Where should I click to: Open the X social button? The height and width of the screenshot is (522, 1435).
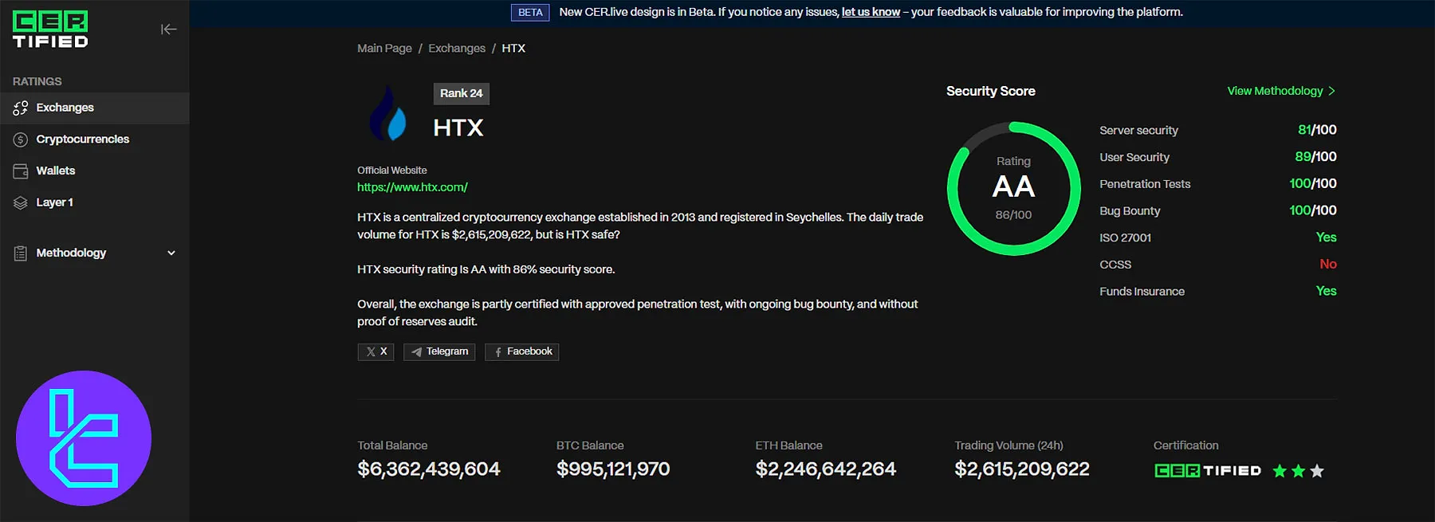[375, 351]
